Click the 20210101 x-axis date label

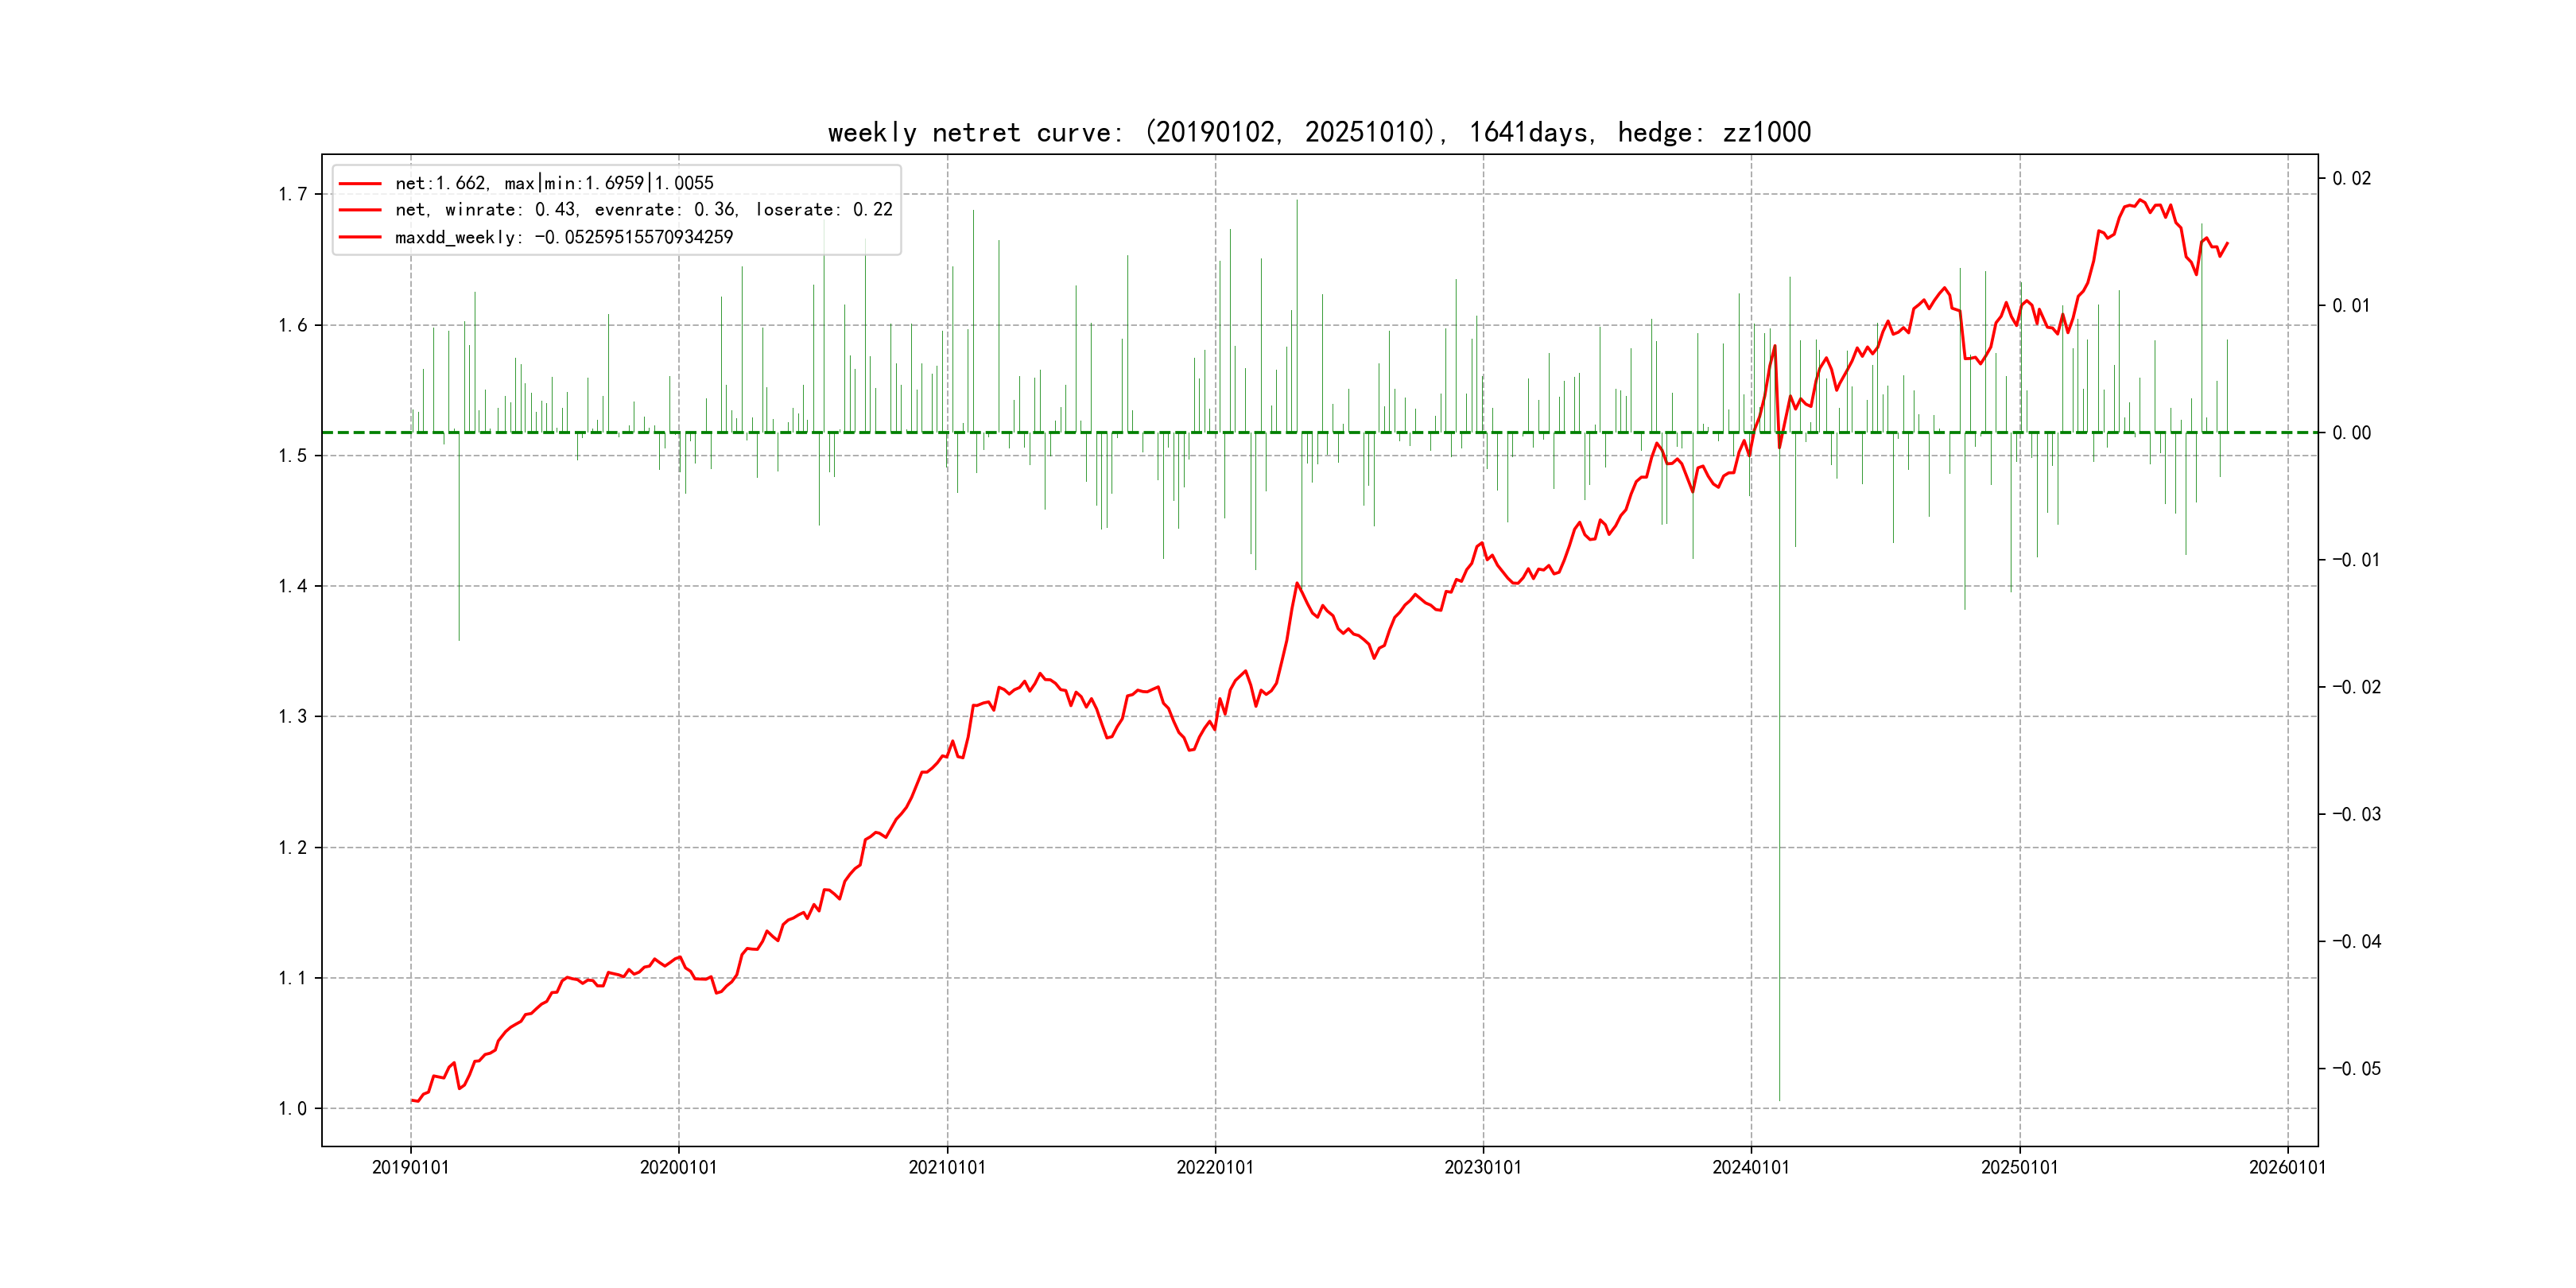coord(947,1167)
